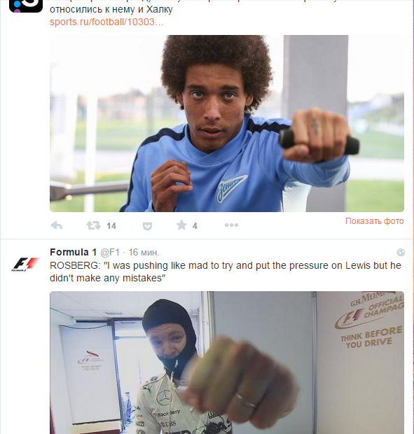Click the reply arrow under the Sports.ru tweet
Image resolution: width=414 pixels, height=434 pixels.
tap(57, 225)
